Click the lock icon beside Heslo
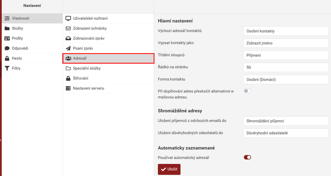 (7, 58)
